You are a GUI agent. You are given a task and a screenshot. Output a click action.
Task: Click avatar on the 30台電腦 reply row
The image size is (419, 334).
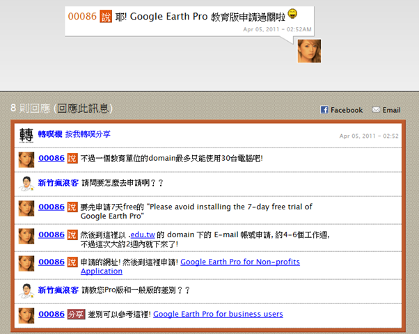(26, 159)
